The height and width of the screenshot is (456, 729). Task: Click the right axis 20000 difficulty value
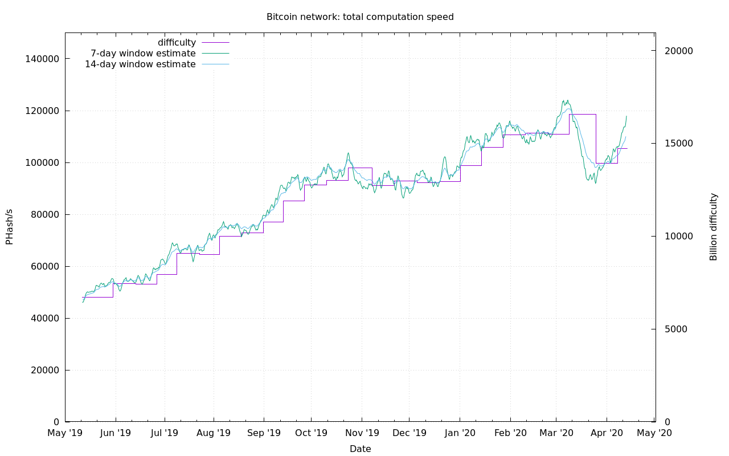coord(678,51)
